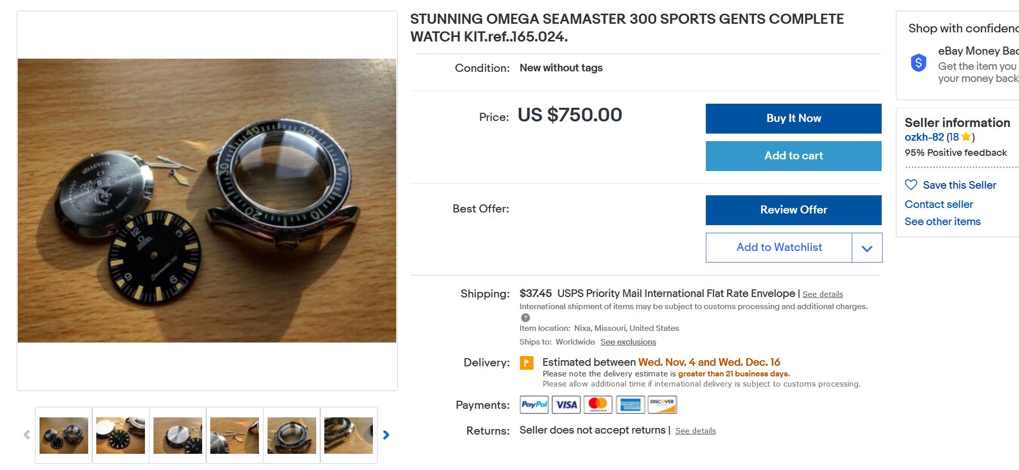Click the PayPal payment icon

click(x=534, y=405)
